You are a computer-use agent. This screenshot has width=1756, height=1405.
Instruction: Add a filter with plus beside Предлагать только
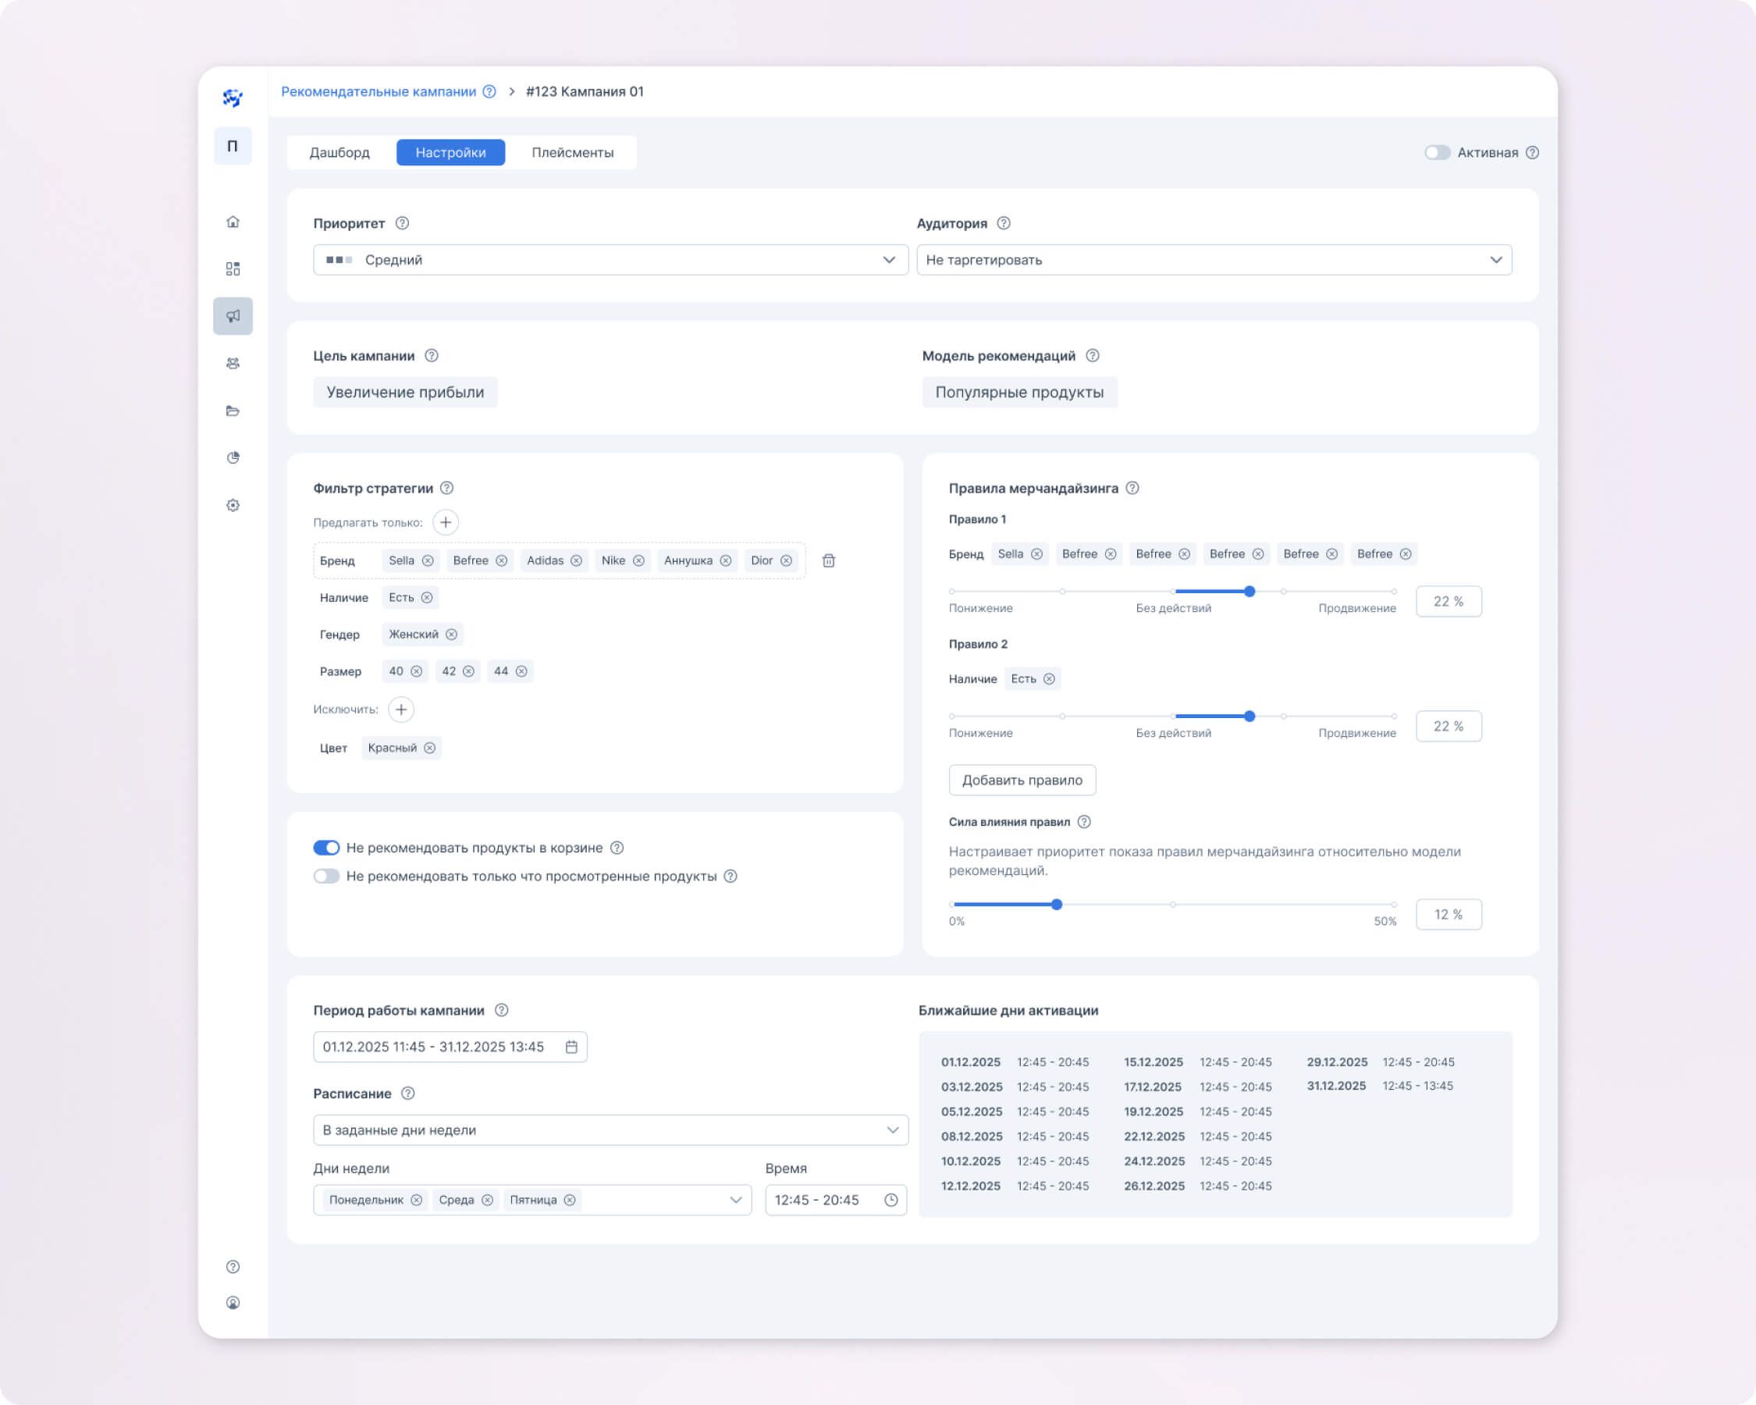point(446,522)
